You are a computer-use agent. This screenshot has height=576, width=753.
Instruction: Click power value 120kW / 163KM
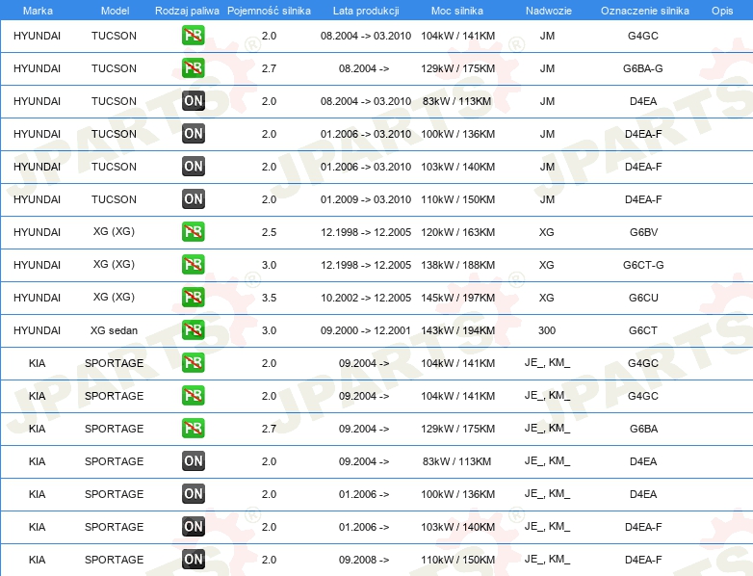(x=457, y=232)
